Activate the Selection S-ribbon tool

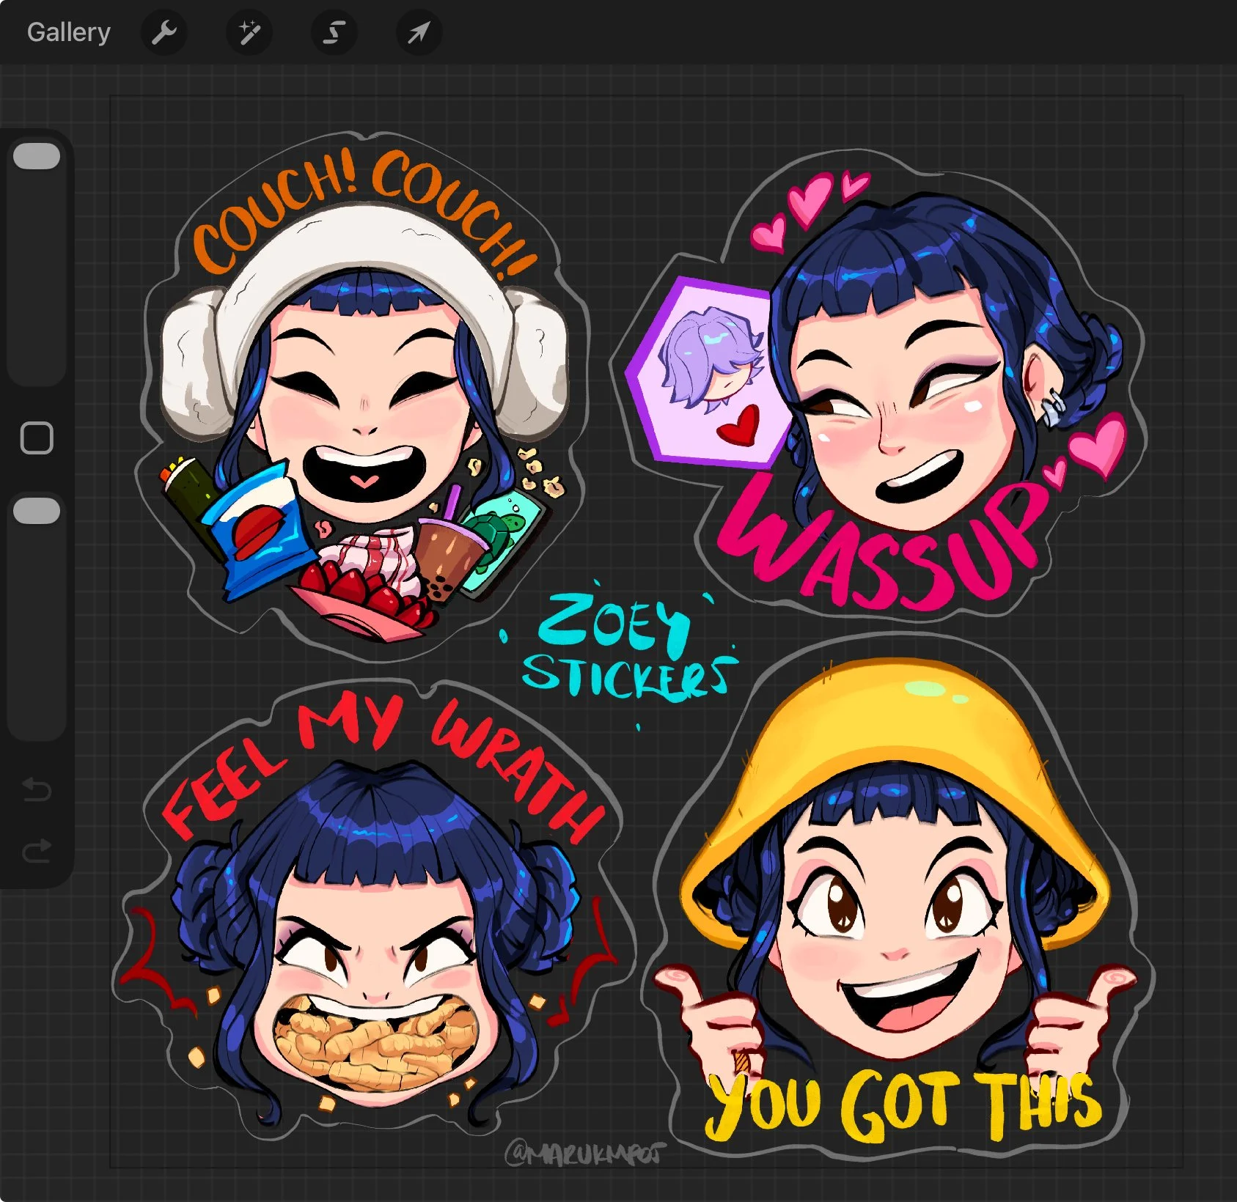click(x=334, y=32)
